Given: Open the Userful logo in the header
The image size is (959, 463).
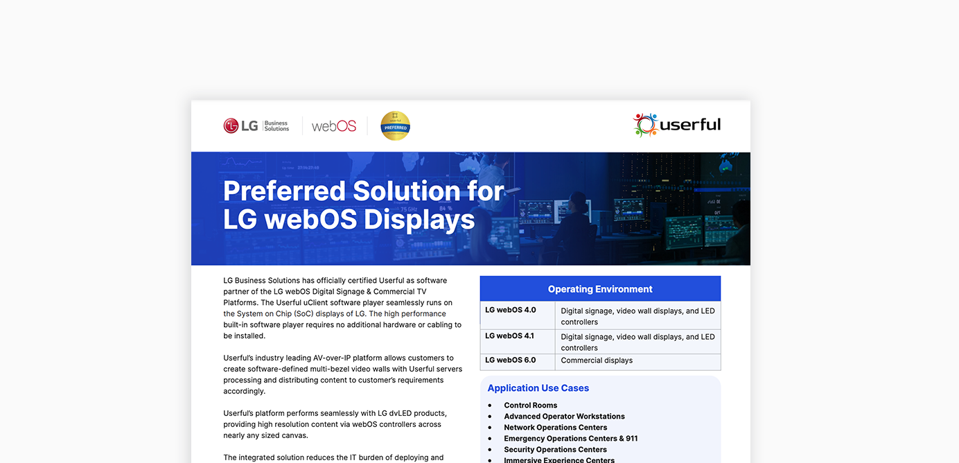Looking at the screenshot, I should click(676, 125).
